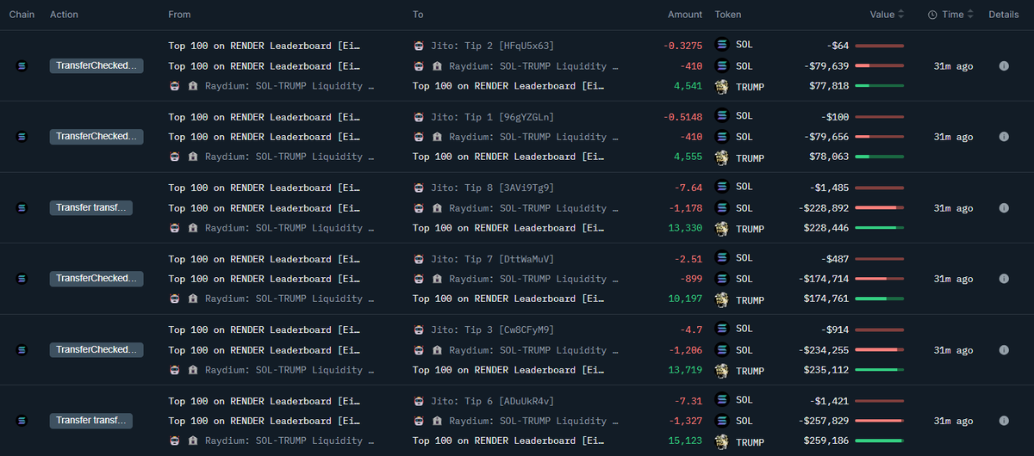The image size is (1034, 456).
Task: Open the Jito: Tip 8 [3AVi9Tg9] address
Action: (493, 188)
